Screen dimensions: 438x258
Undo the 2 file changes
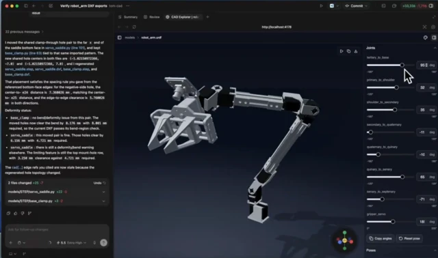pyautogui.click(x=99, y=183)
